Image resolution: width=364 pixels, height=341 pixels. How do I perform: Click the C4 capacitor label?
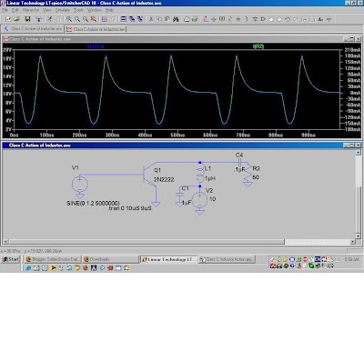click(239, 155)
